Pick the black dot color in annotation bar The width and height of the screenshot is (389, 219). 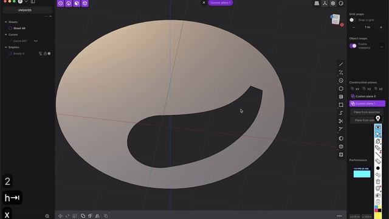378,168
